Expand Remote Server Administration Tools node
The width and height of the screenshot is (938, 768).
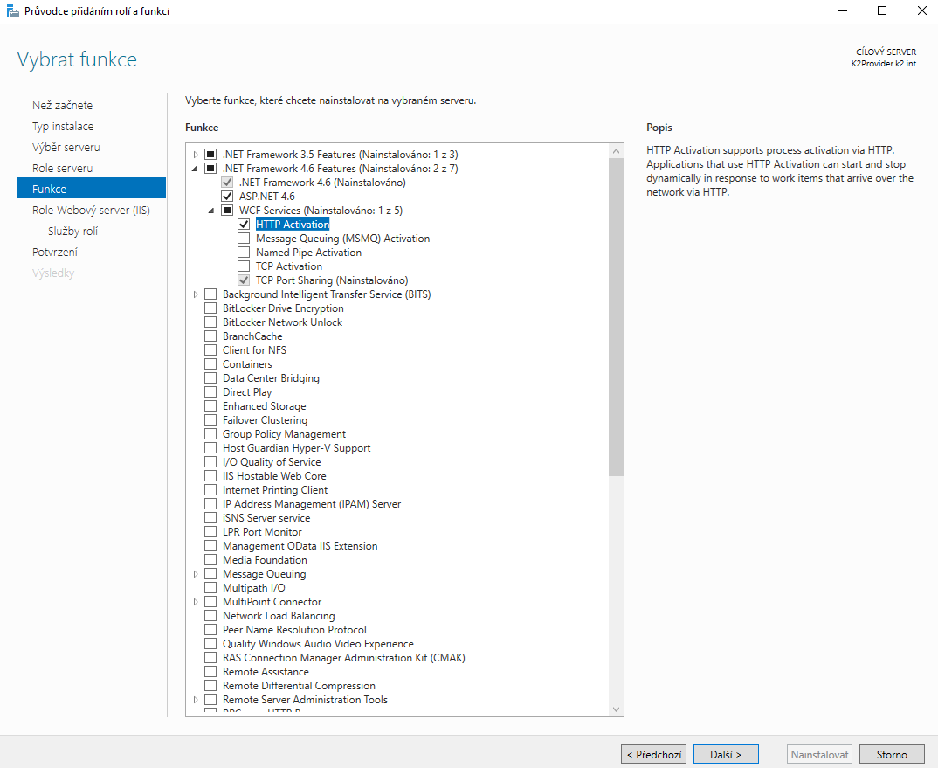196,700
